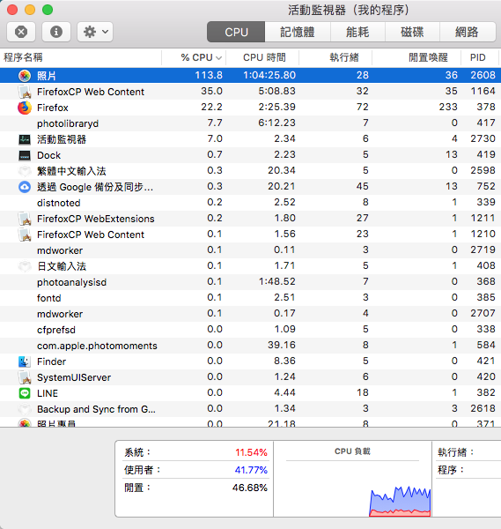Click PID 2608 cell
The width and height of the screenshot is (501, 529).
(483, 75)
